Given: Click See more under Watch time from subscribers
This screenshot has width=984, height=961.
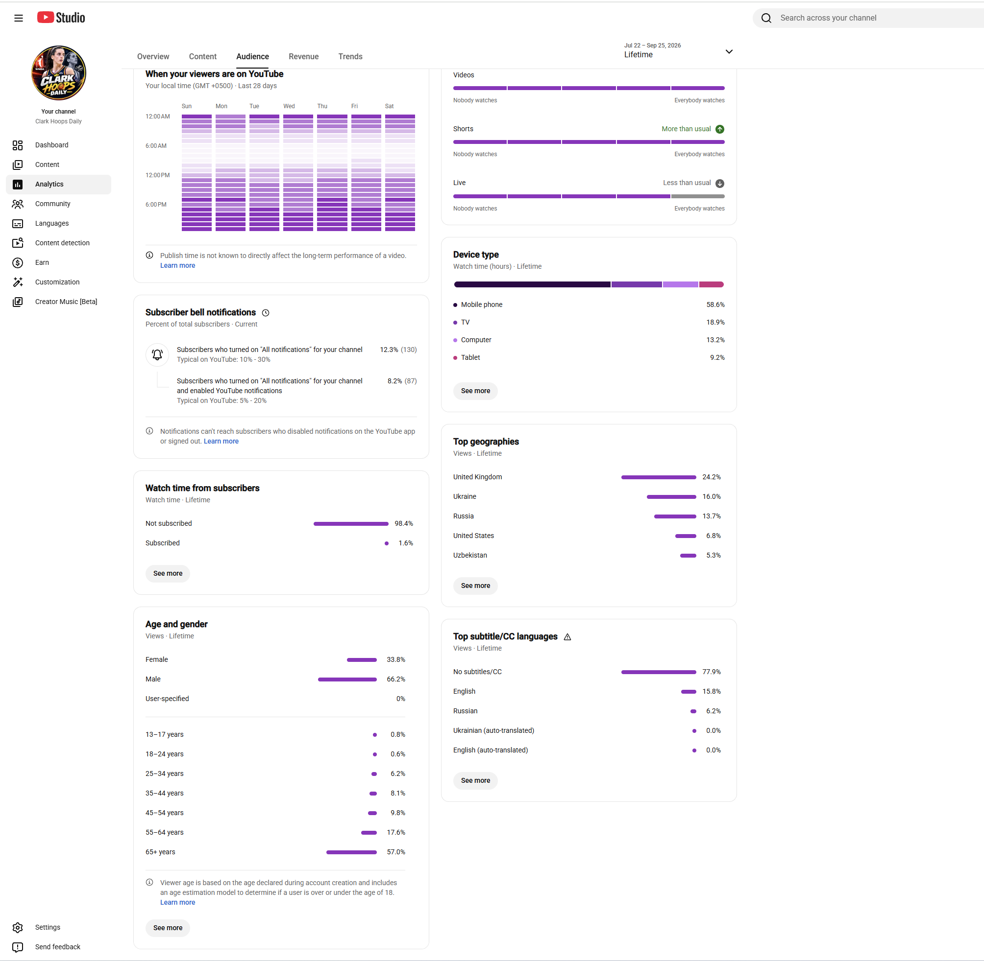Looking at the screenshot, I should click(x=168, y=573).
